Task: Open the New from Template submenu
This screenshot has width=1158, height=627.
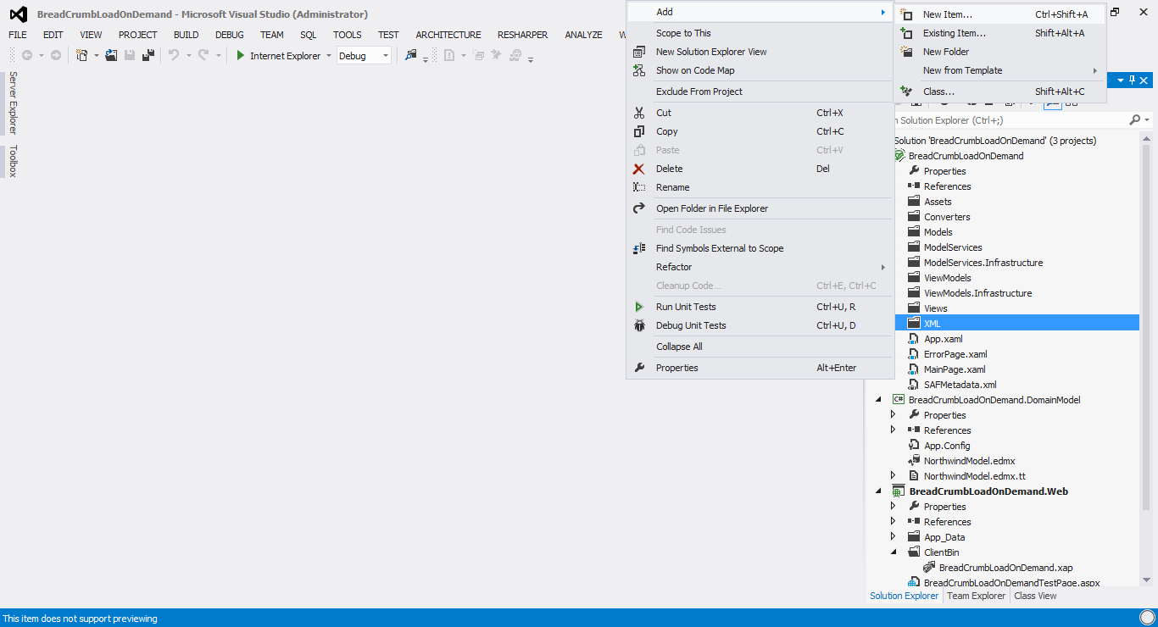Action: tap(1000, 70)
